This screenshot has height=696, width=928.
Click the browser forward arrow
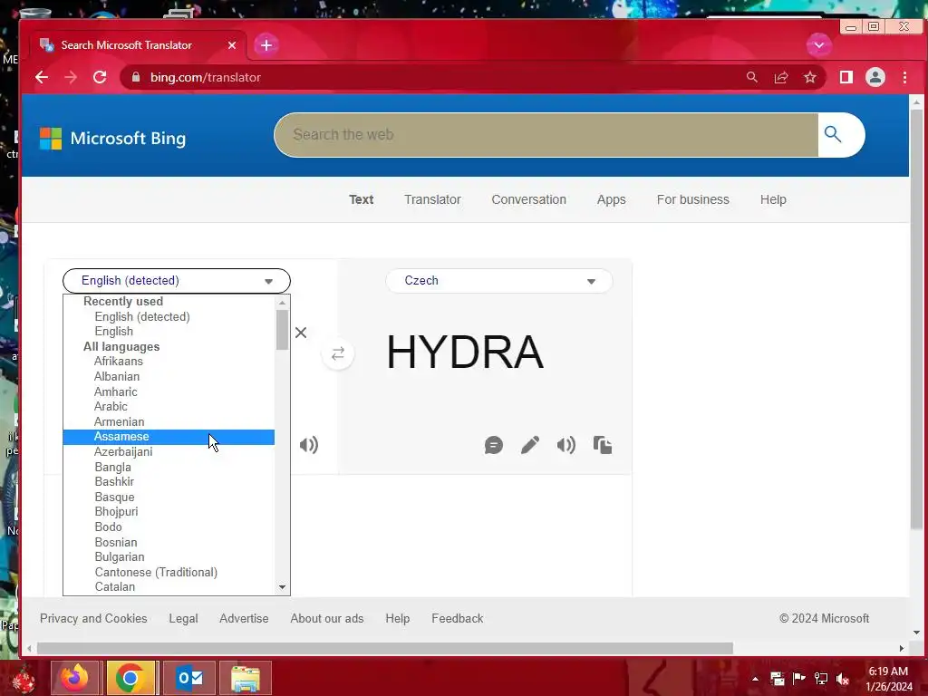tap(71, 77)
